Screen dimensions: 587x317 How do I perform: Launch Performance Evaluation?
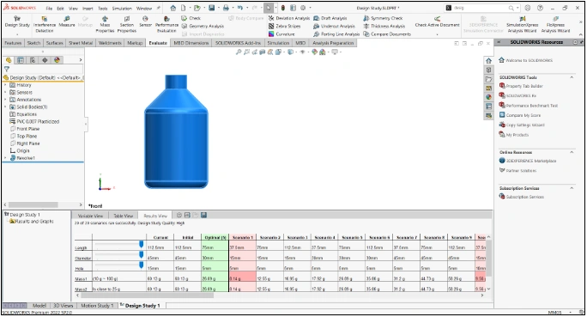click(166, 24)
